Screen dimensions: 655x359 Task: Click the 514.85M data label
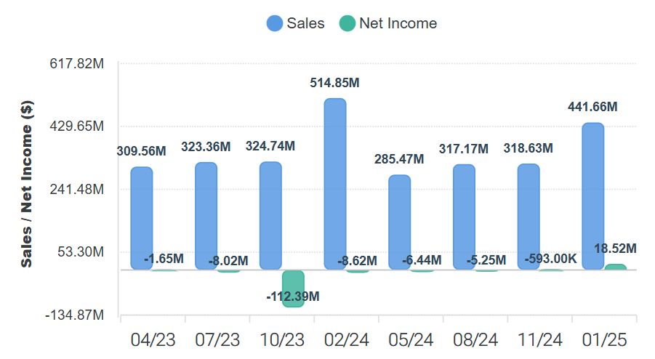pyautogui.click(x=335, y=83)
